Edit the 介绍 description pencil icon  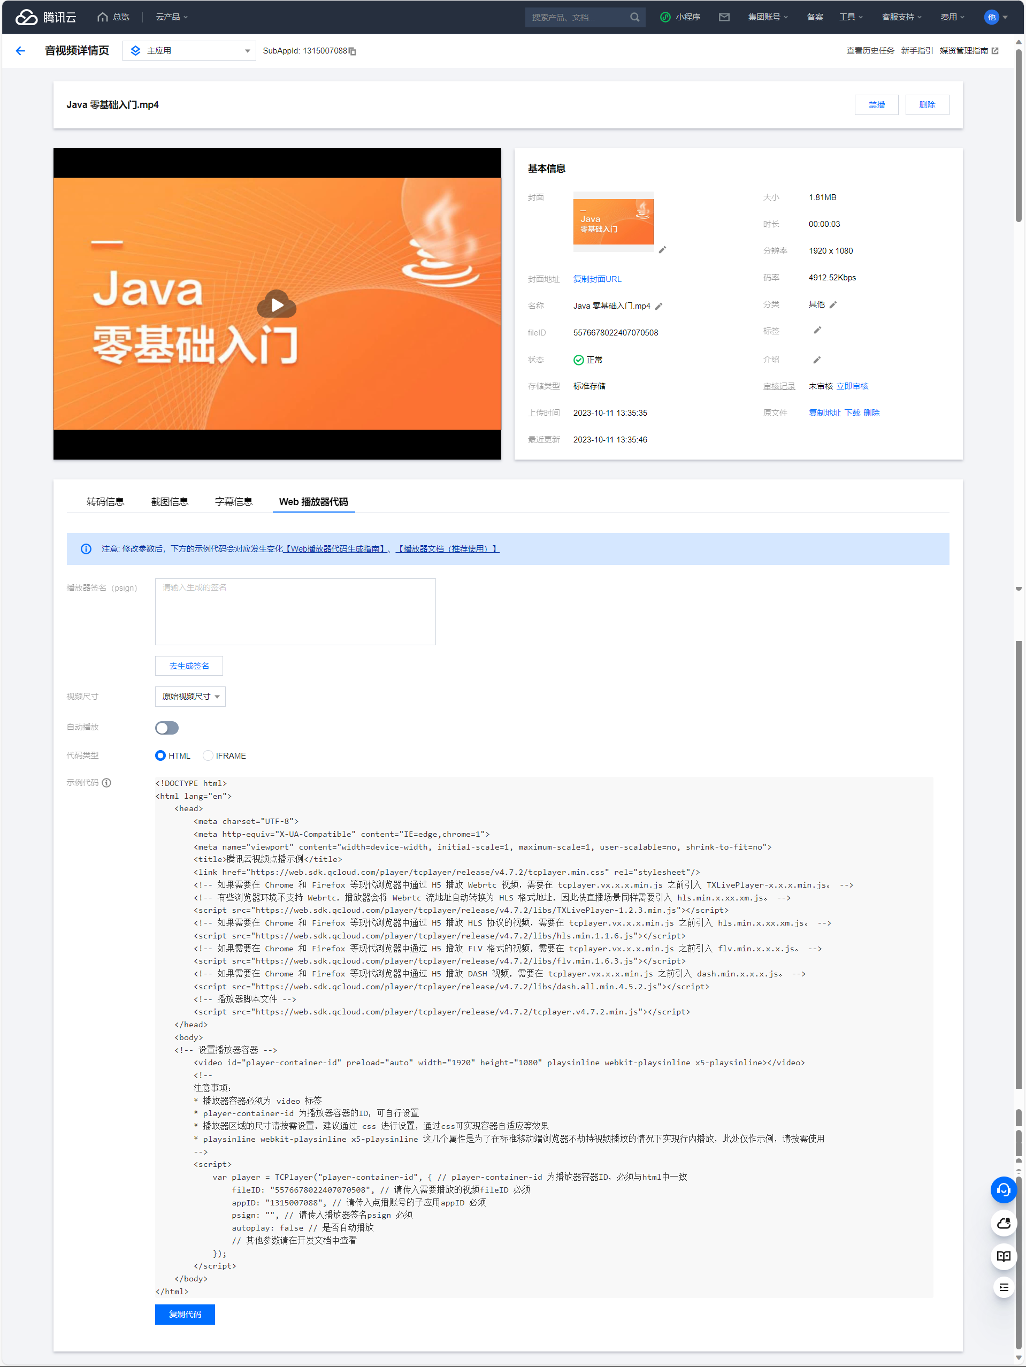point(817,360)
